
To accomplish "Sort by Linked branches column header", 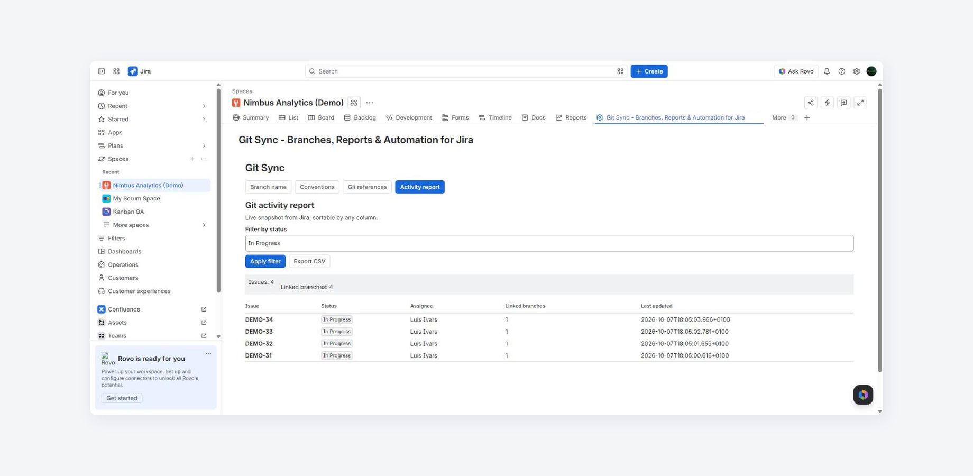I will (525, 306).
